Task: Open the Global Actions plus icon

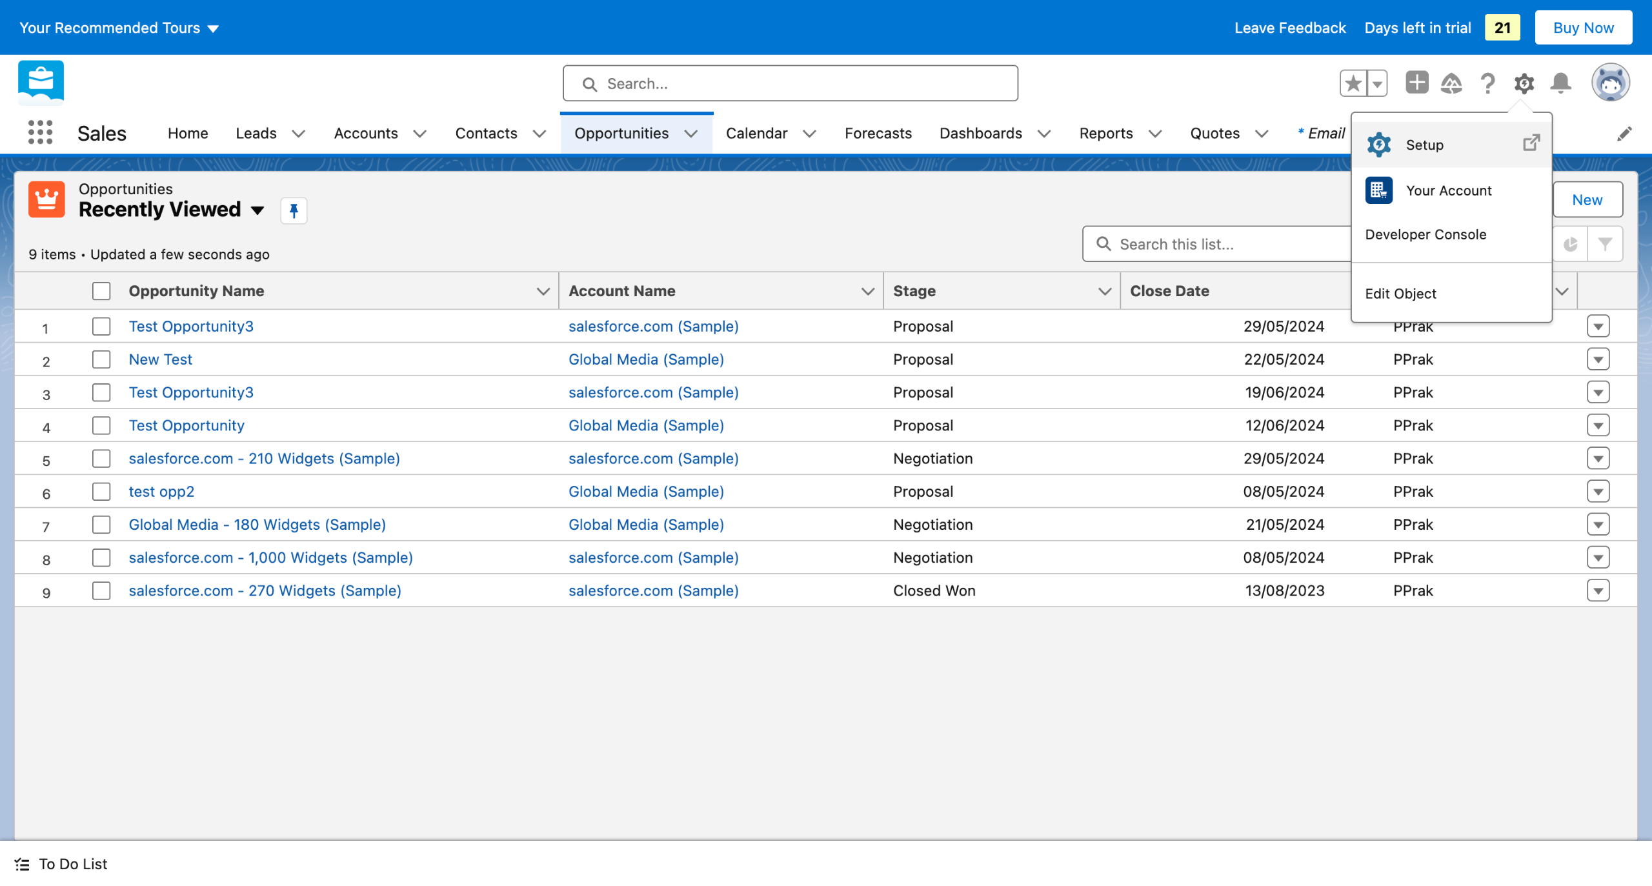Action: [x=1417, y=83]
